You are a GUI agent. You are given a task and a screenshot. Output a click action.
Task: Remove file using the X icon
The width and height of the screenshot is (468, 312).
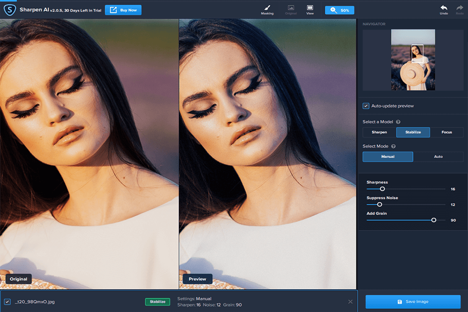(x=350, y=302)
